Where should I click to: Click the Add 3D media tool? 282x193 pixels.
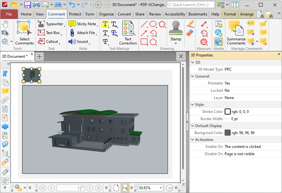[219, 42]
